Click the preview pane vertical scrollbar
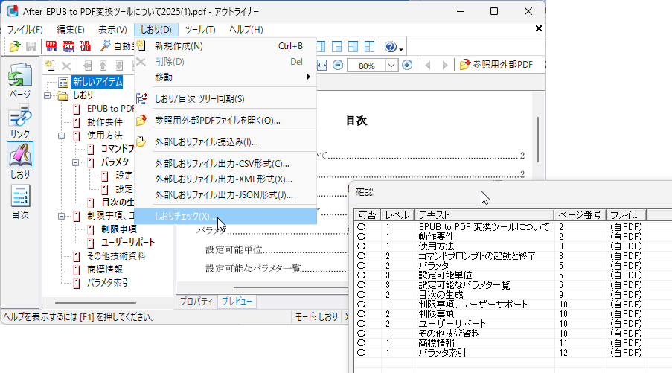This screenshot has height=373, width=672. (538, 139)
